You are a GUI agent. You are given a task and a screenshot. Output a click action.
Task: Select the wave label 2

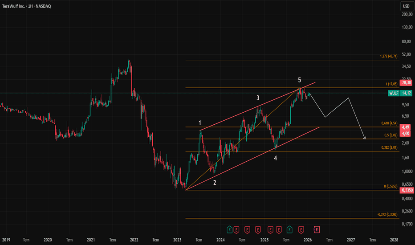point(215,183)
